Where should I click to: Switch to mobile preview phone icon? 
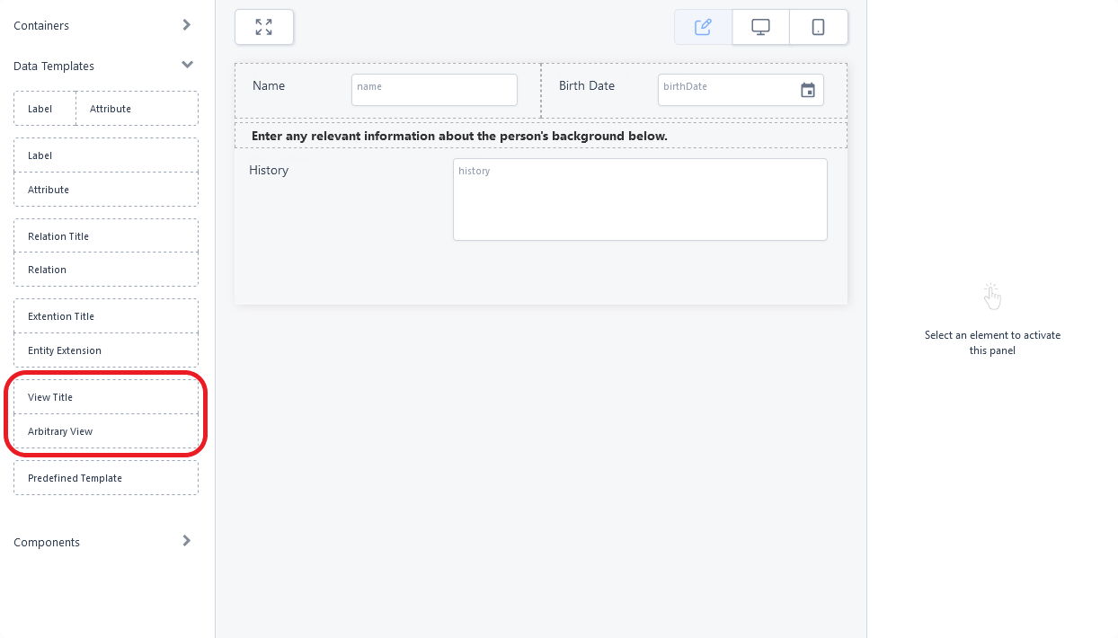point(818,27)
